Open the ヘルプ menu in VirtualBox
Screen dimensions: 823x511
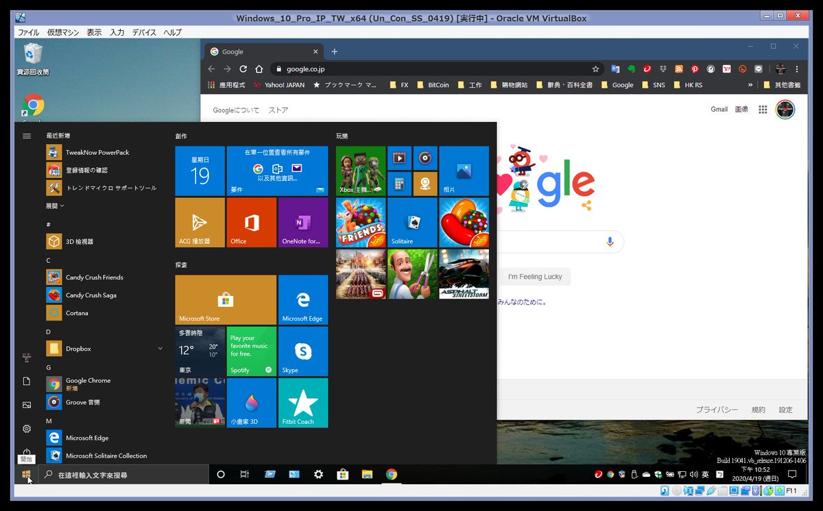coord(172,32)
